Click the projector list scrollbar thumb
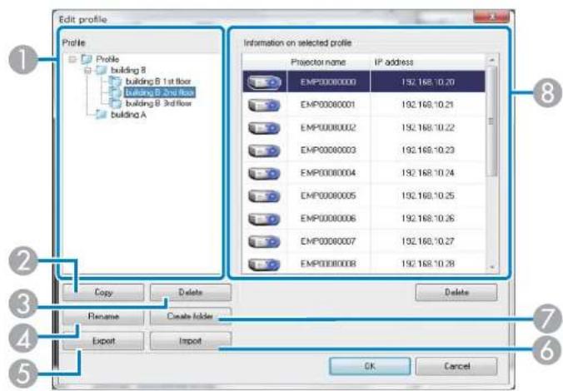 [492, 121]
